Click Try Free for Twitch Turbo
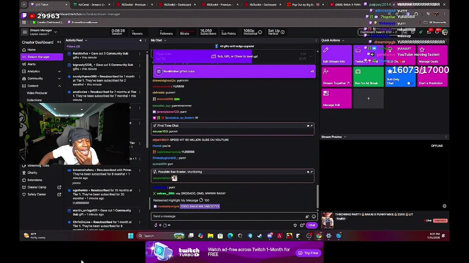The width and height of the screenshot is (469, 263). click(x=308, y=253)
